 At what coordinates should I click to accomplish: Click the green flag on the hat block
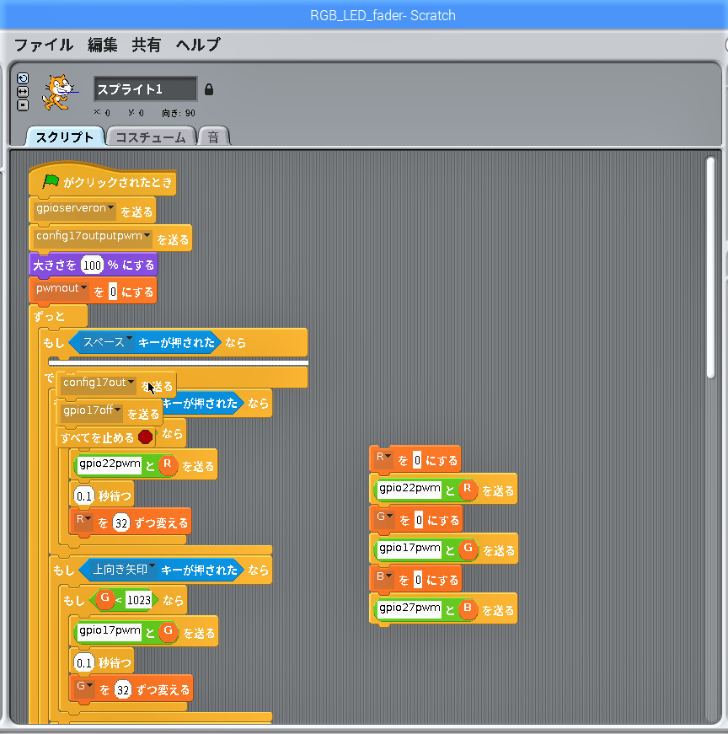[51, 181]
